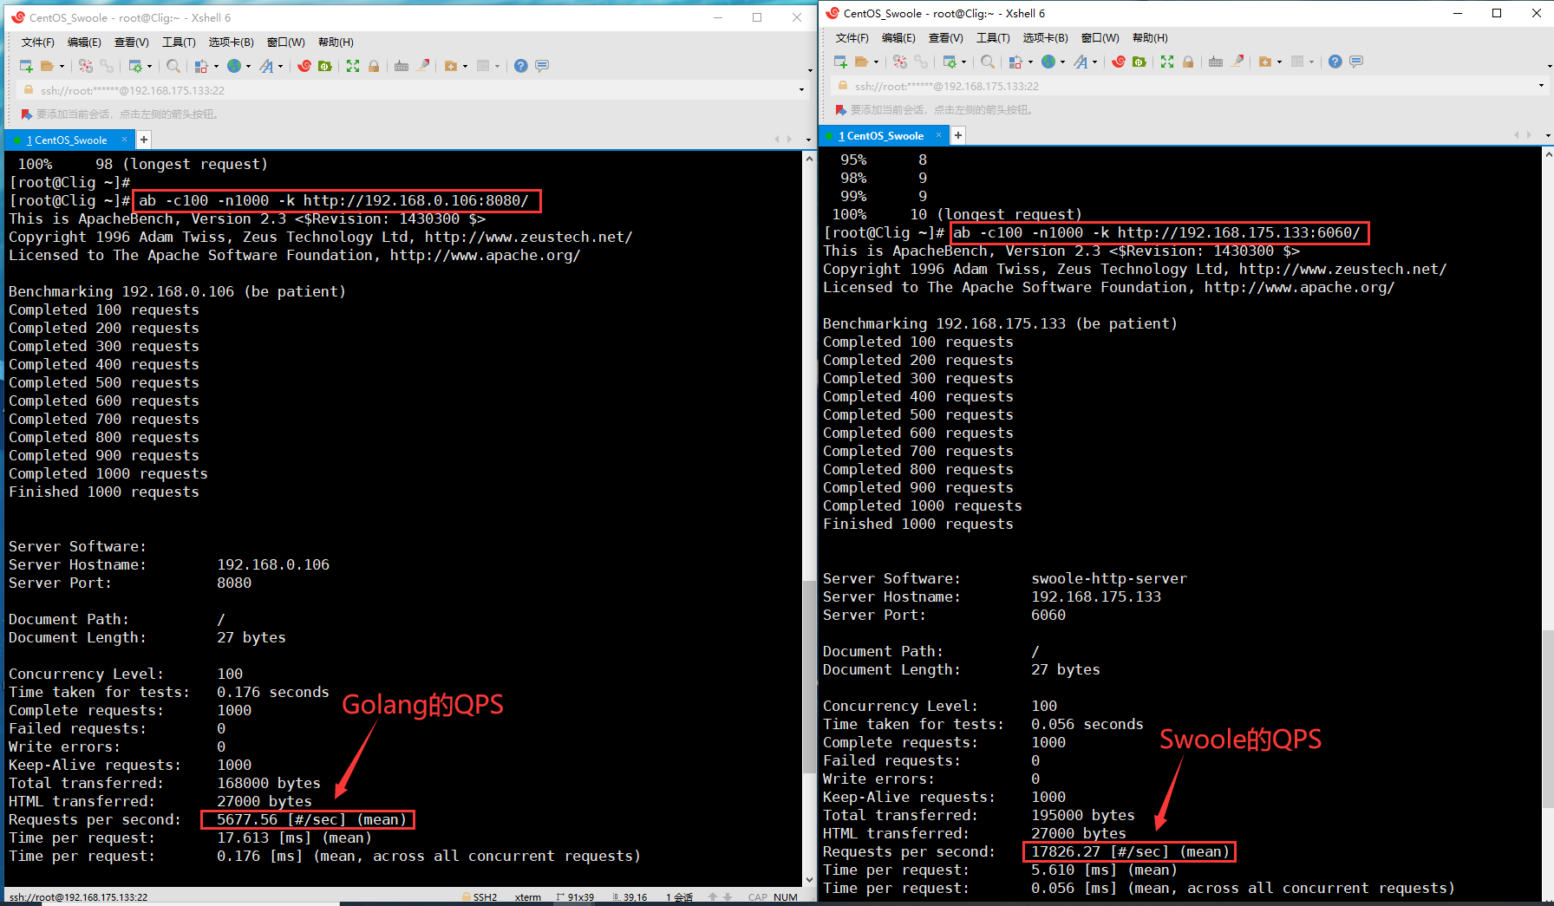Image resolution: width=1554 pixels, height=906 pixels.
Task: Open a new tab with the plus button
Action: pos(144,139)
